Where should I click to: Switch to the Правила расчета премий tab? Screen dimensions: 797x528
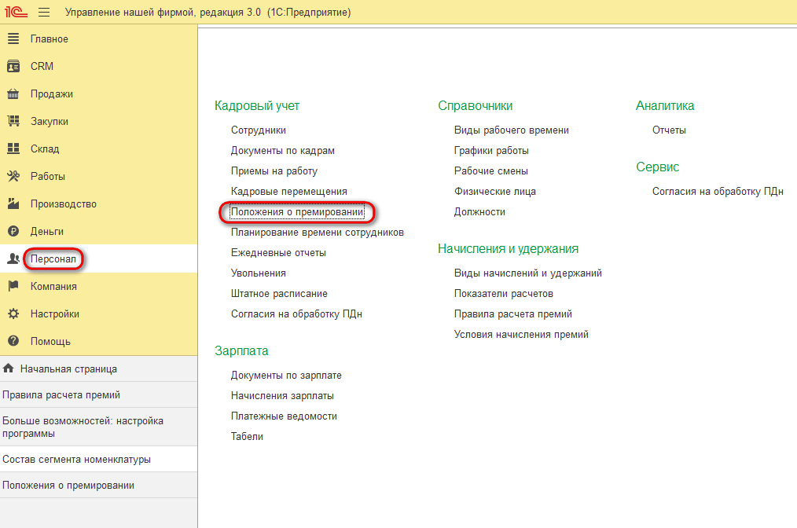coord(98,395)
